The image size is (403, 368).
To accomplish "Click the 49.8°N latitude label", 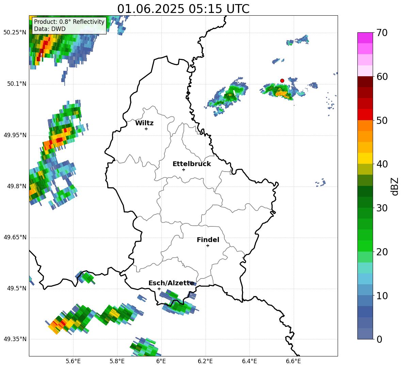I will point(17,186).
